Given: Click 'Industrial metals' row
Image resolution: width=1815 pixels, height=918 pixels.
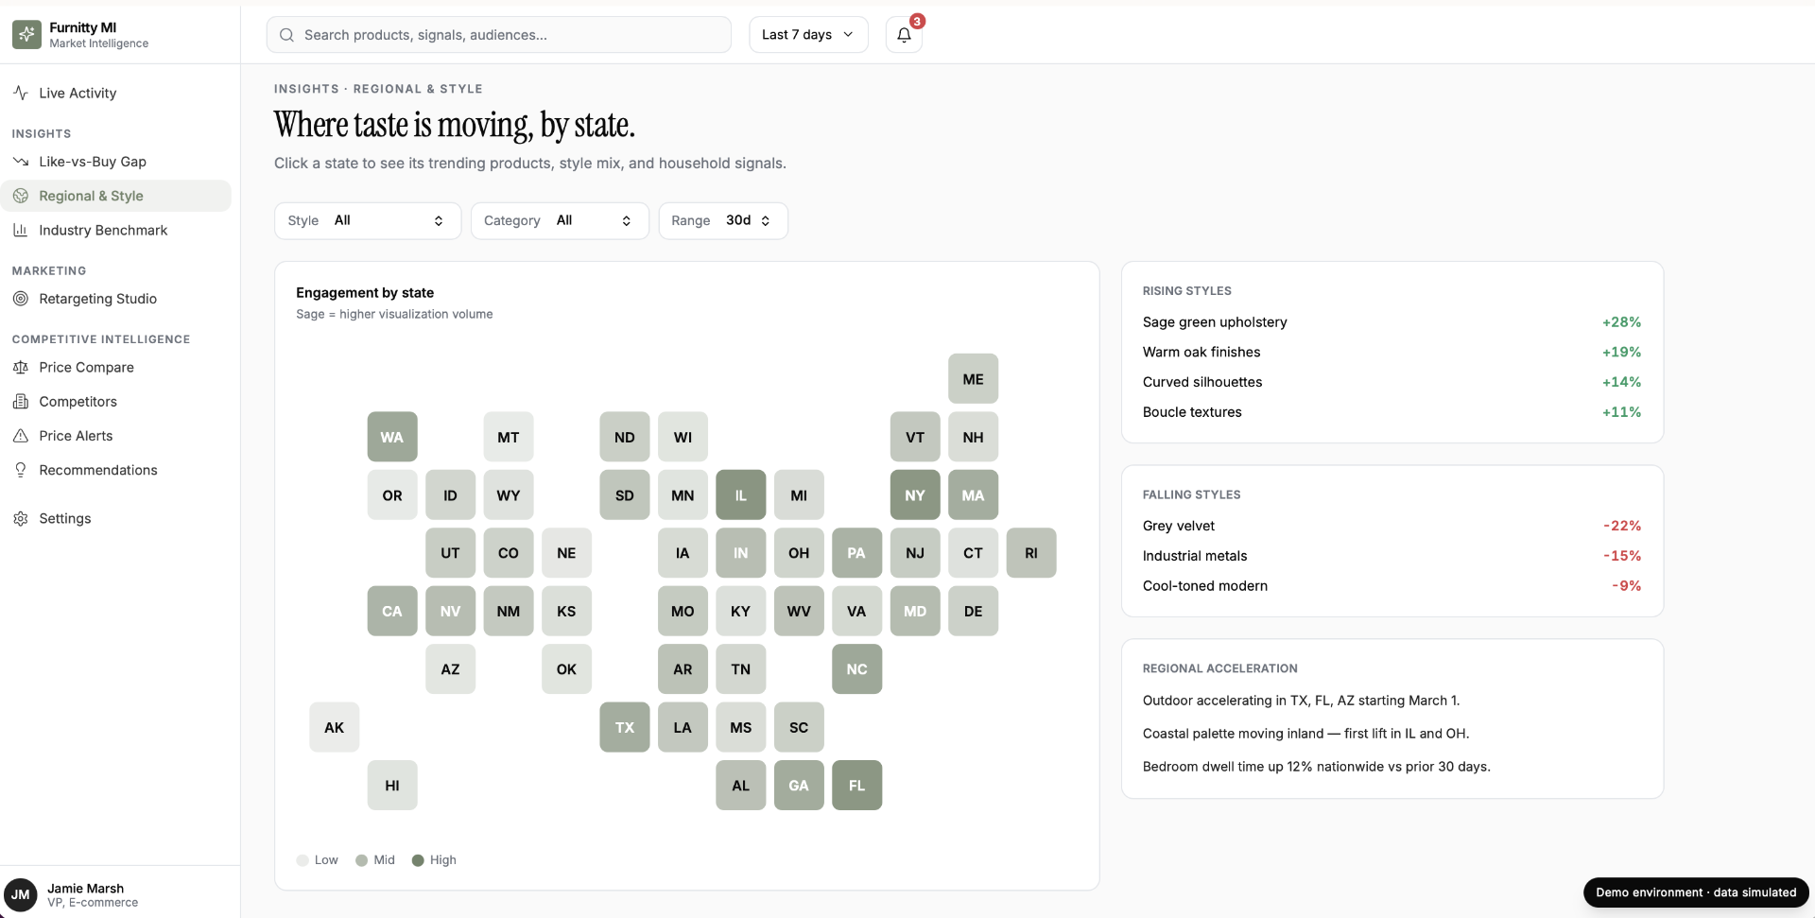Looking at the screenshot, I should pyautogui.click(x=1391, y=556).
